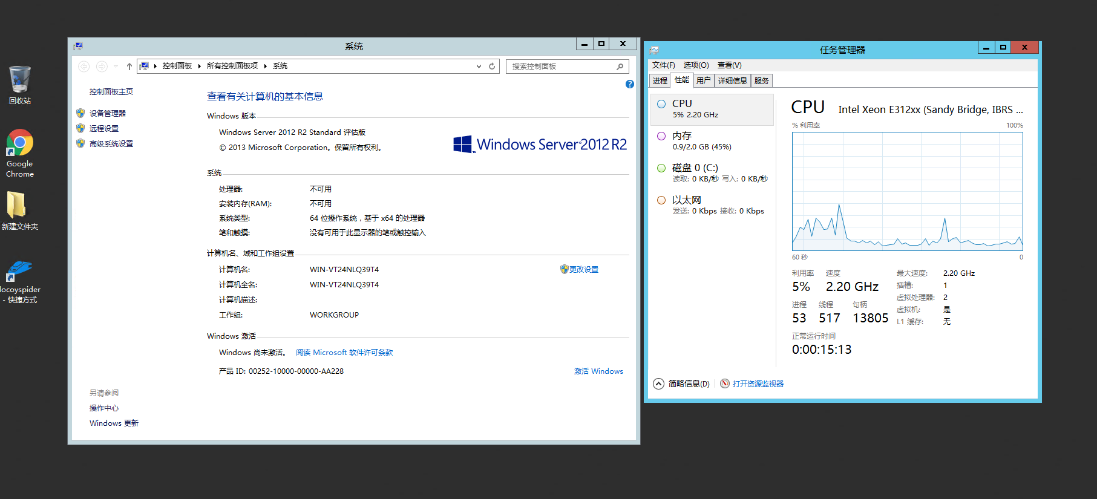1097x499 pixels.
Task: Click the 更改设置 link
Action: [583, 269]
